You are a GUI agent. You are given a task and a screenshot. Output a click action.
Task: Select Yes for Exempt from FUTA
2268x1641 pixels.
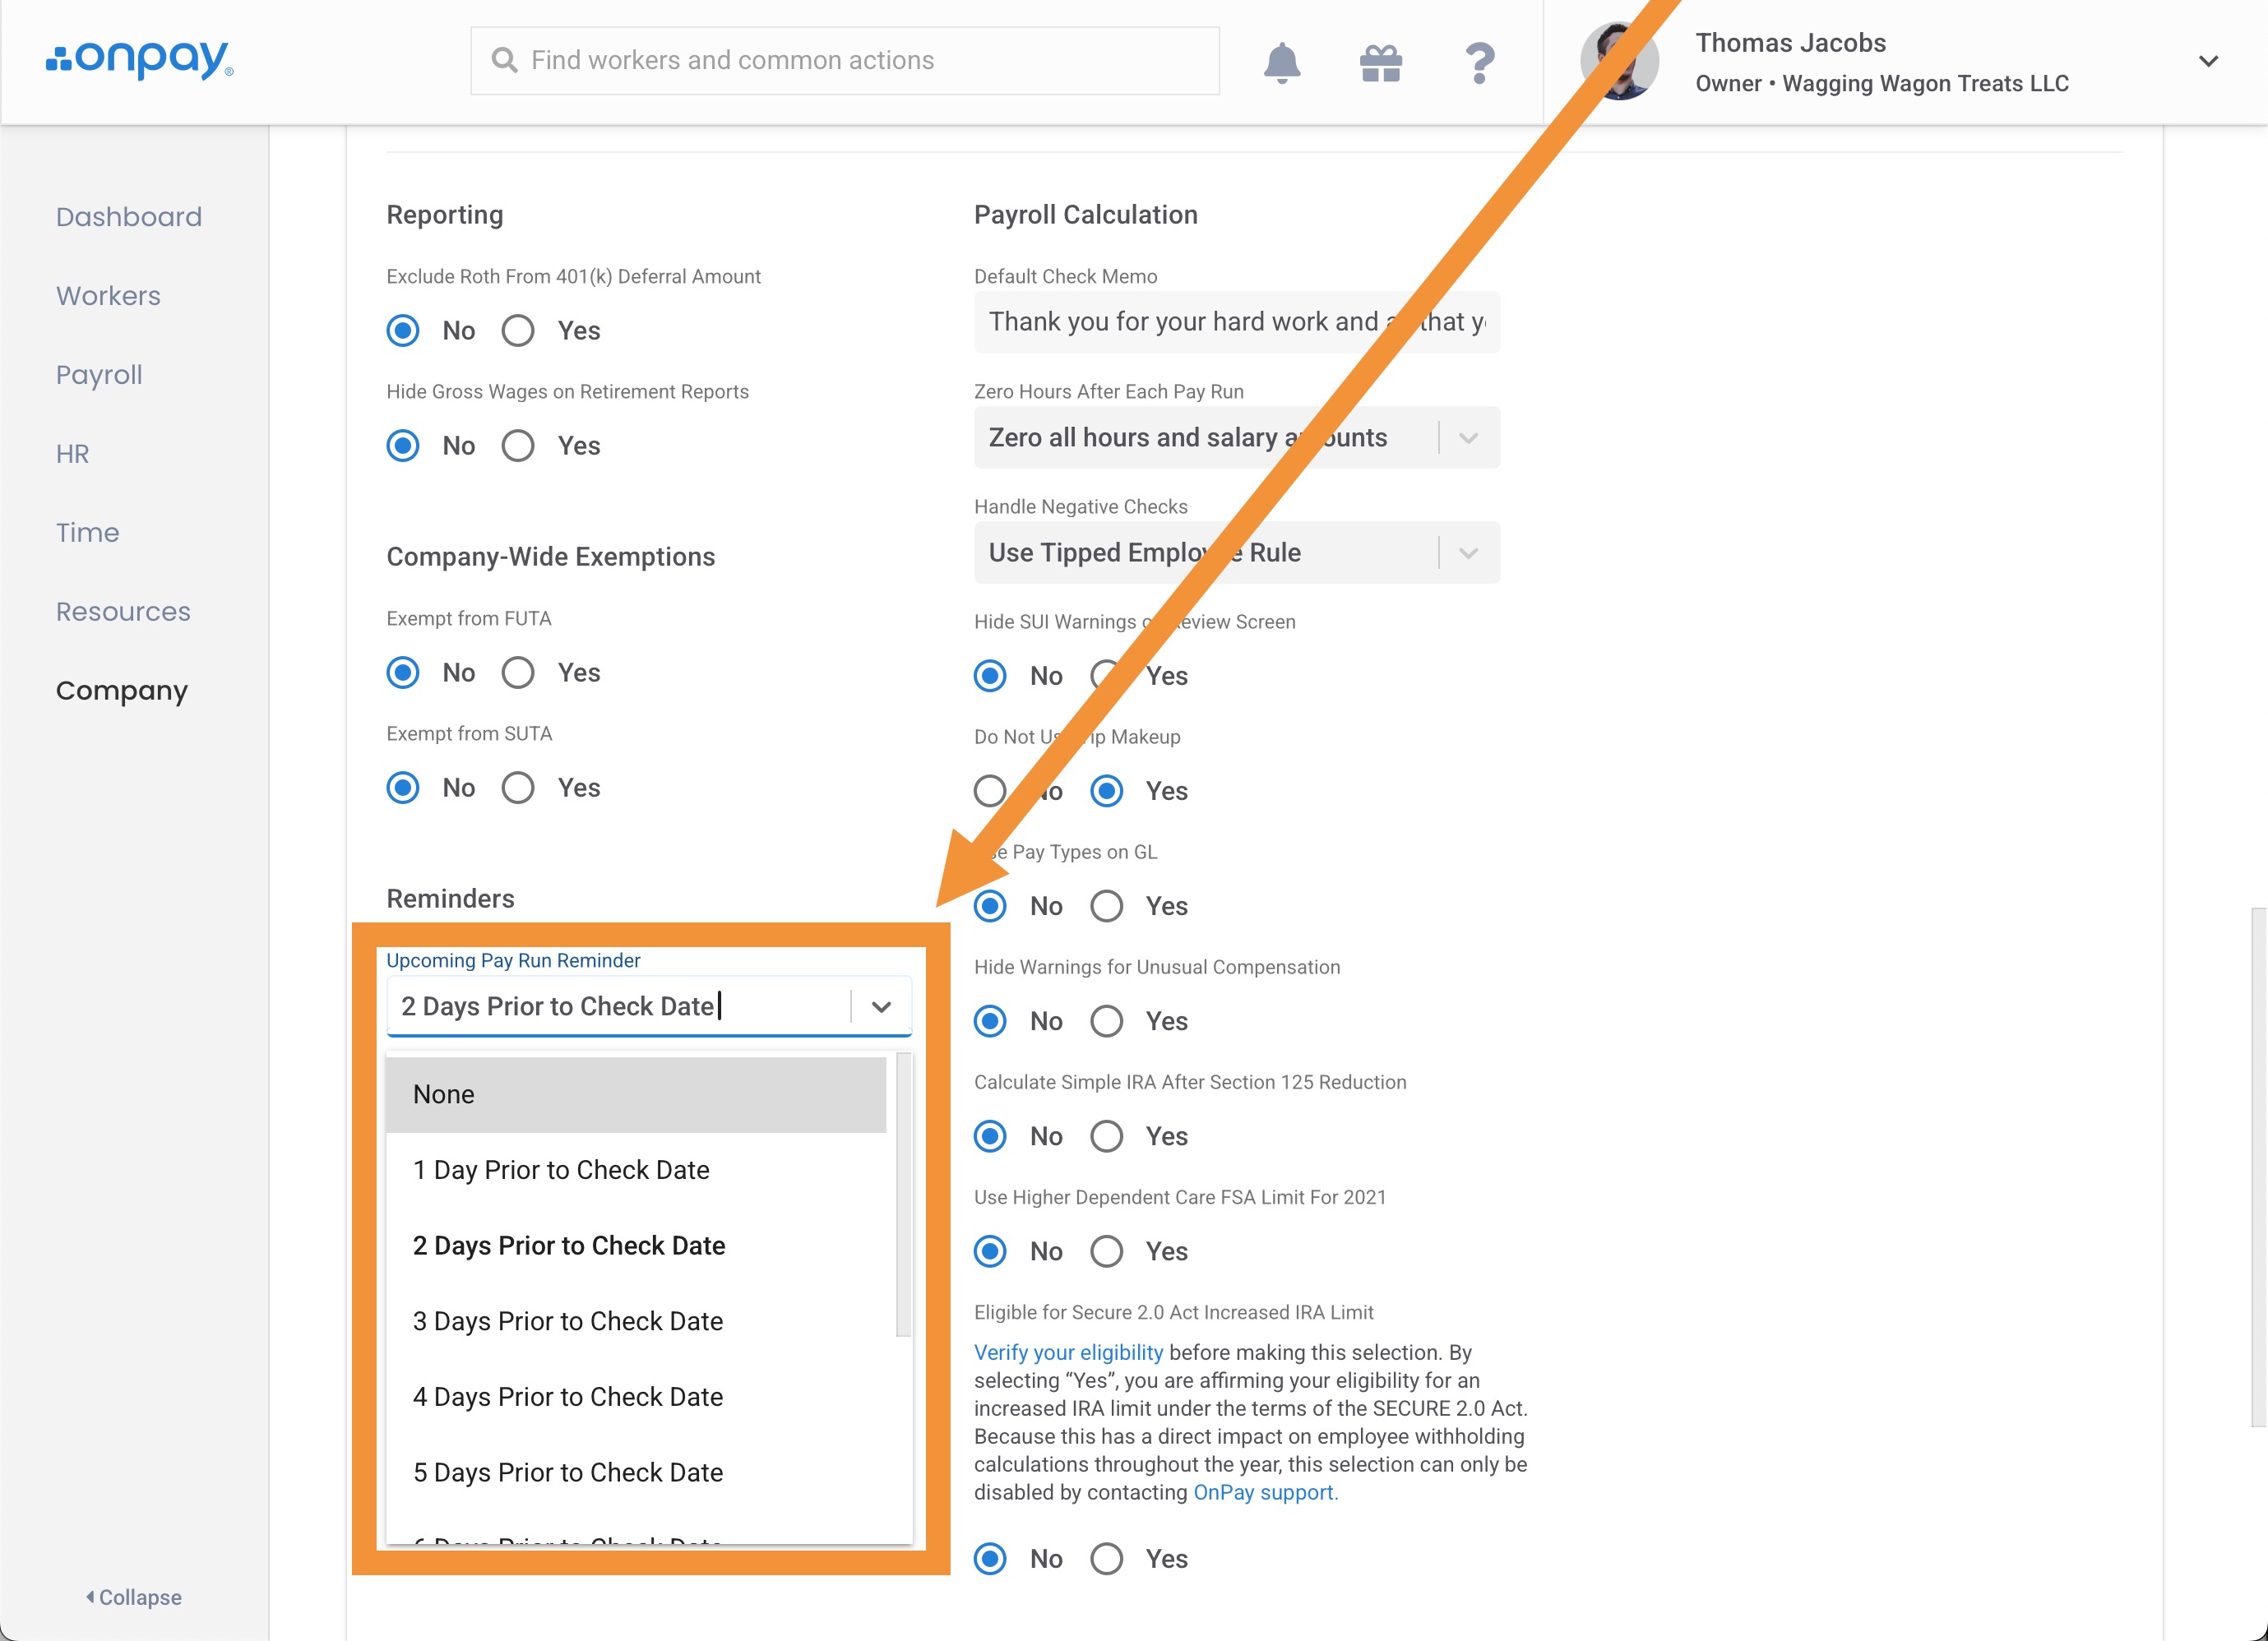point(518,672)
